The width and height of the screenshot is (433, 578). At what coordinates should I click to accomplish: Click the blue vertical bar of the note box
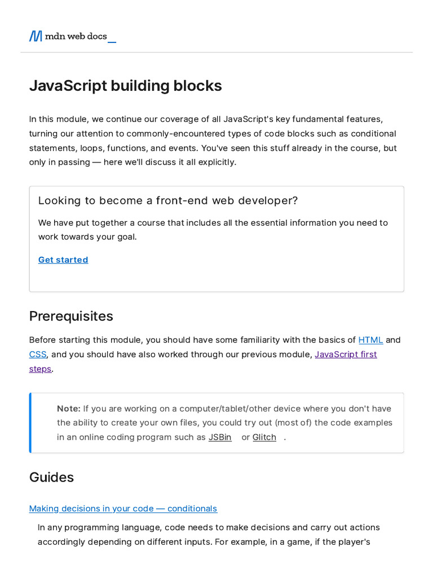pos(30,423)
